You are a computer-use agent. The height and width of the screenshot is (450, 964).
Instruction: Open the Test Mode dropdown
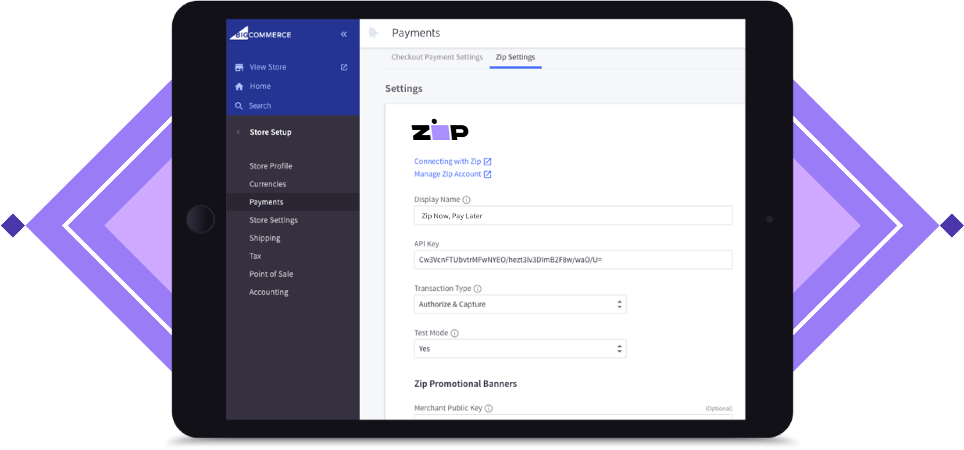pyautogui.click(x=519, y=348)
